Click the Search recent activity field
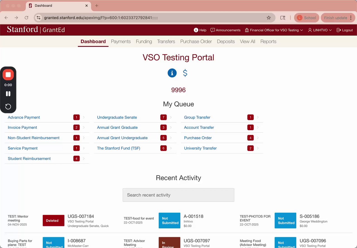357x248 pixels. coord(178,195)
